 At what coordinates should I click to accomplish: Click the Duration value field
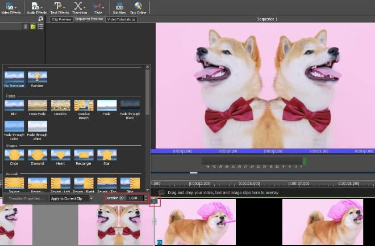(x=135, y=198)
